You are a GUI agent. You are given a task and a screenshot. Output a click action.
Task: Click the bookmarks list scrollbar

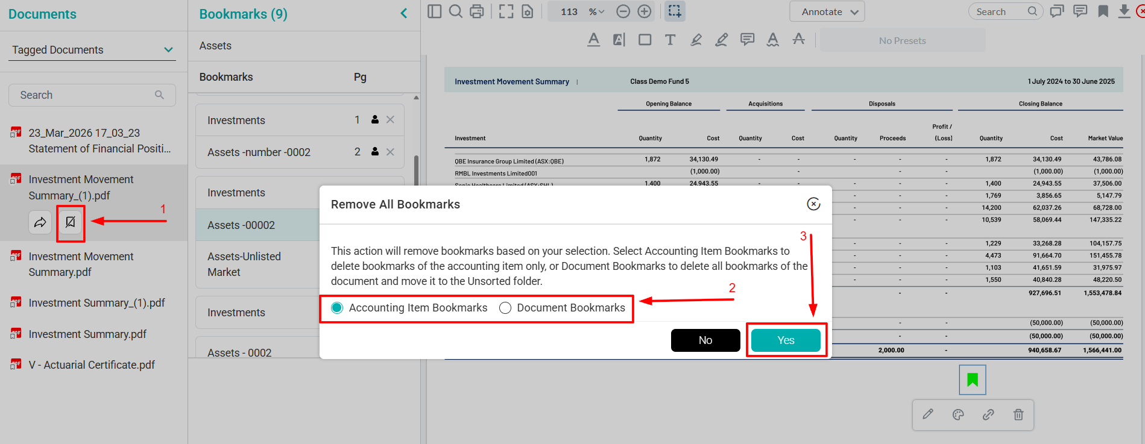point(416,172)
